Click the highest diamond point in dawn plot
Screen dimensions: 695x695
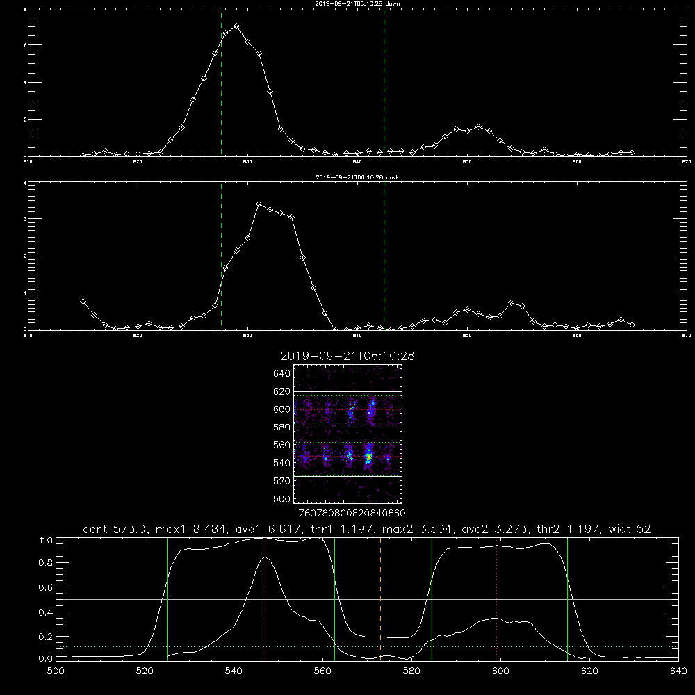click(237, 26)
